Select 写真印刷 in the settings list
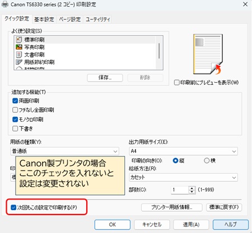Screen dimensions: 252x233 coord(85,47)
